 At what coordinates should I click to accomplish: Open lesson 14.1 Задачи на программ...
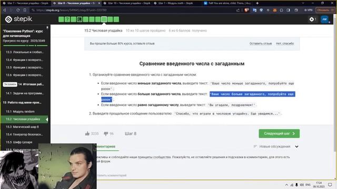pos(25,93)
